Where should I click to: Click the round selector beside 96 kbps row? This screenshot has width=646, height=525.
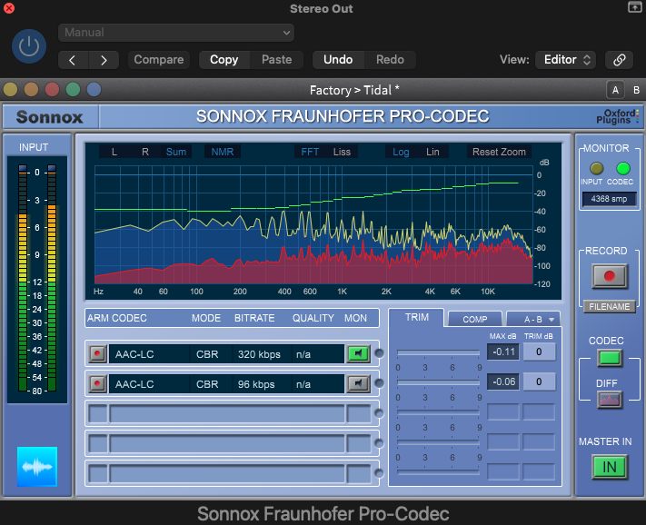379,383
